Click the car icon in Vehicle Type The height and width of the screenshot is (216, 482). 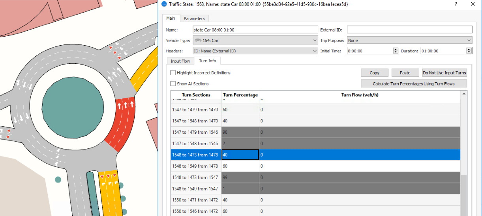[198, 41]
